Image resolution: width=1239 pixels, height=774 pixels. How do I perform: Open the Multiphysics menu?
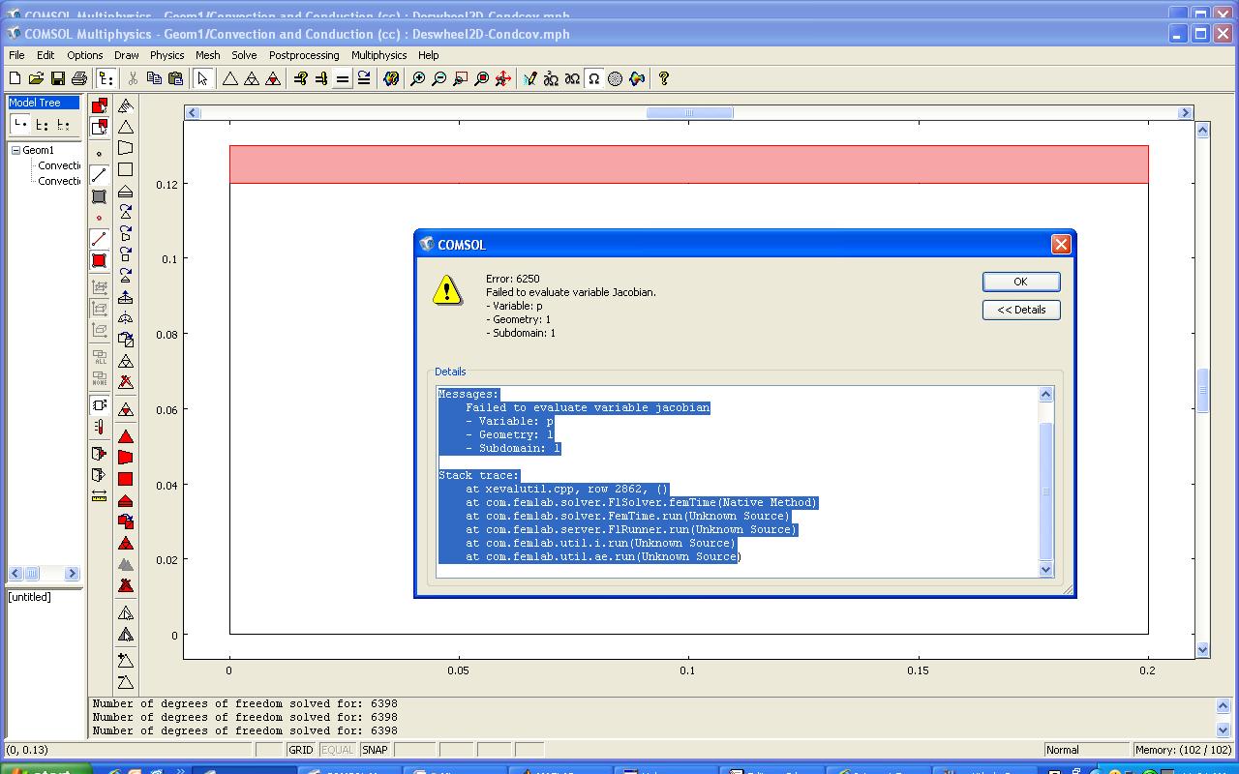[378, 55]
